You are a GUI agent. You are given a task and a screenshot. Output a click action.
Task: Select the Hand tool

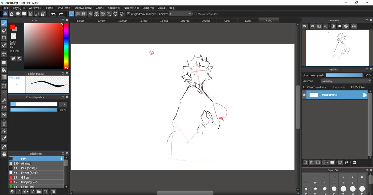click(4, 154)
